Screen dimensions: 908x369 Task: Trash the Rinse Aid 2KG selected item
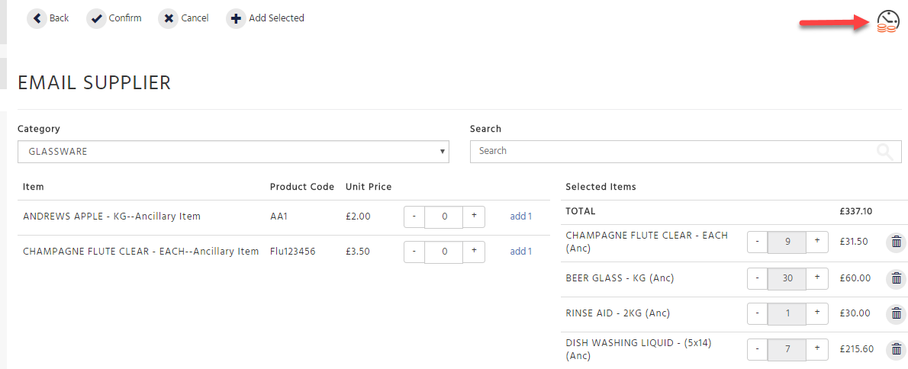coord(897,313)
